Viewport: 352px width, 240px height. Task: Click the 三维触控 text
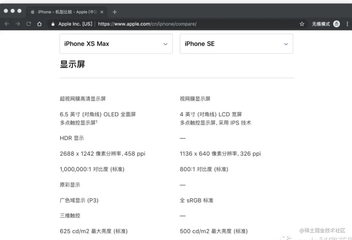point(70,215)
